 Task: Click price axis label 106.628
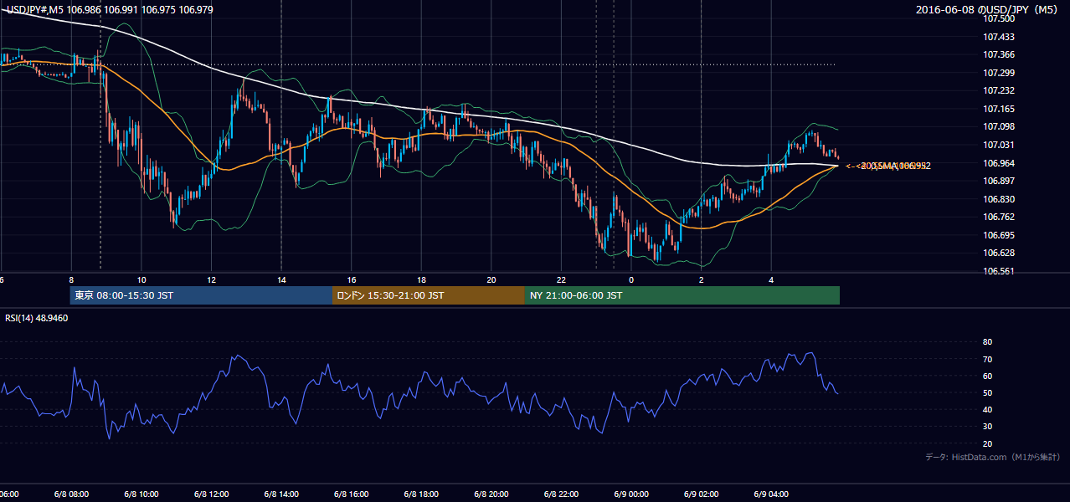pyautogui.click(x=1000, y=253)
